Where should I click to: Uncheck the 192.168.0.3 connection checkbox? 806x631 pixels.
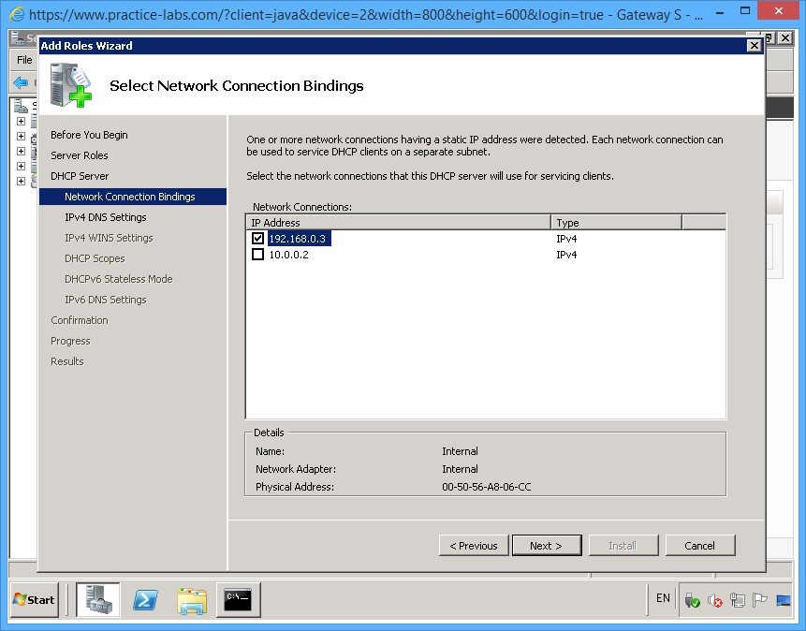(258, 238)
